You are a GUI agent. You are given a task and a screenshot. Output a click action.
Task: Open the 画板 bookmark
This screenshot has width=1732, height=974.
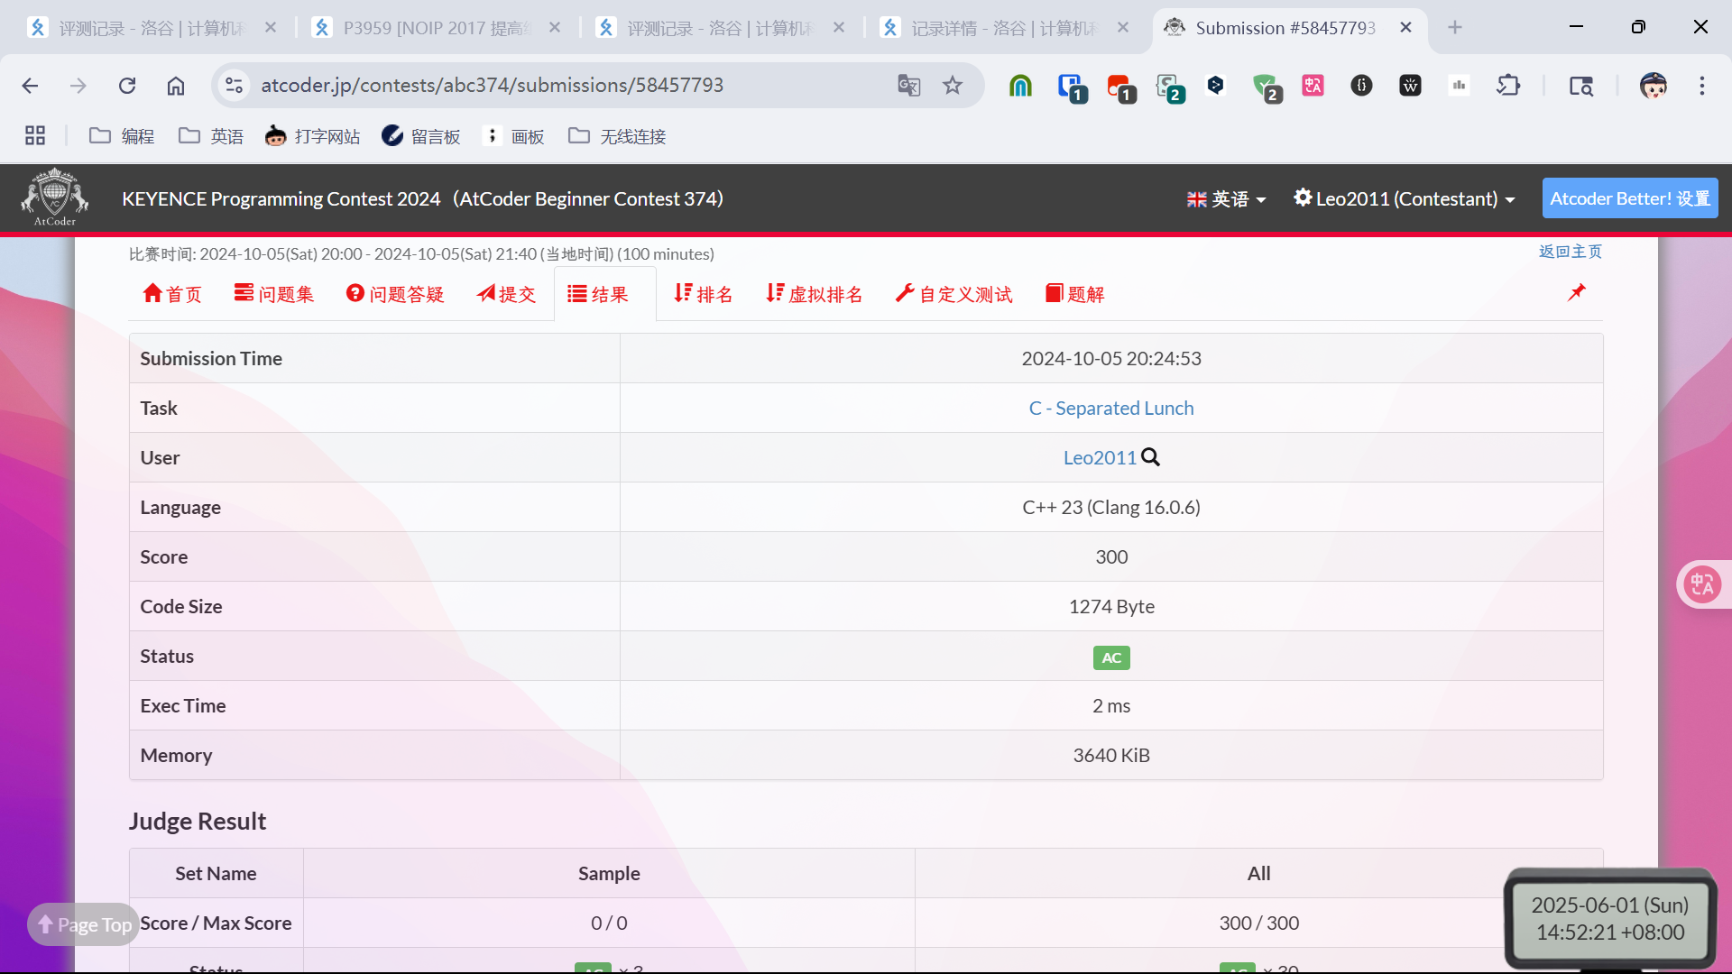514,136
